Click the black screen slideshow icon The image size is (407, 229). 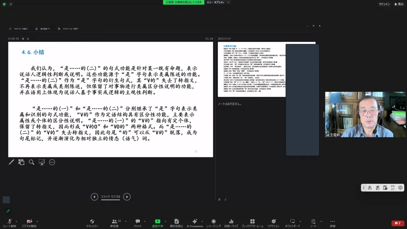42,162
